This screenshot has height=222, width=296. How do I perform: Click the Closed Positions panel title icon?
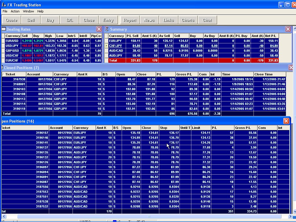click(2, 67)
